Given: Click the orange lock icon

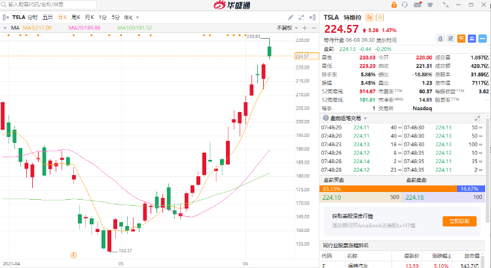Looking at the screenshot, I should [394, 5].
